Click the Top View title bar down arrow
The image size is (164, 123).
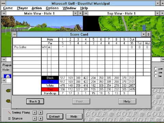point(157,13)
